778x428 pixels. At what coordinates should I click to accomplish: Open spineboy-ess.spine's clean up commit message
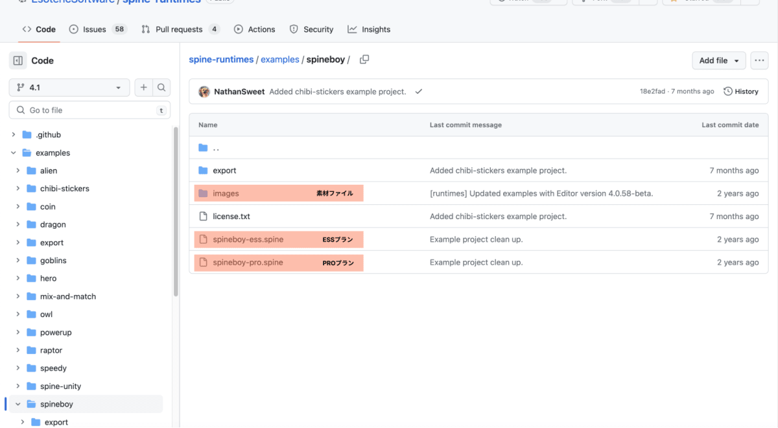tap(476, 239)
